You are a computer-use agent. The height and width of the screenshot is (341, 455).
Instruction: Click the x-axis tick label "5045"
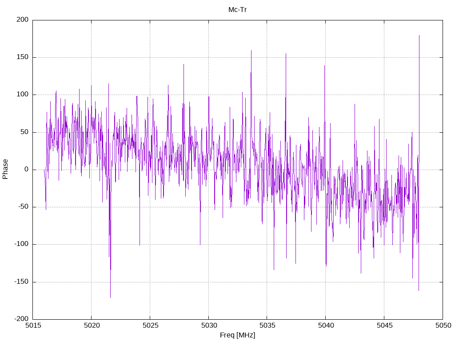click(x=384, y=325)
